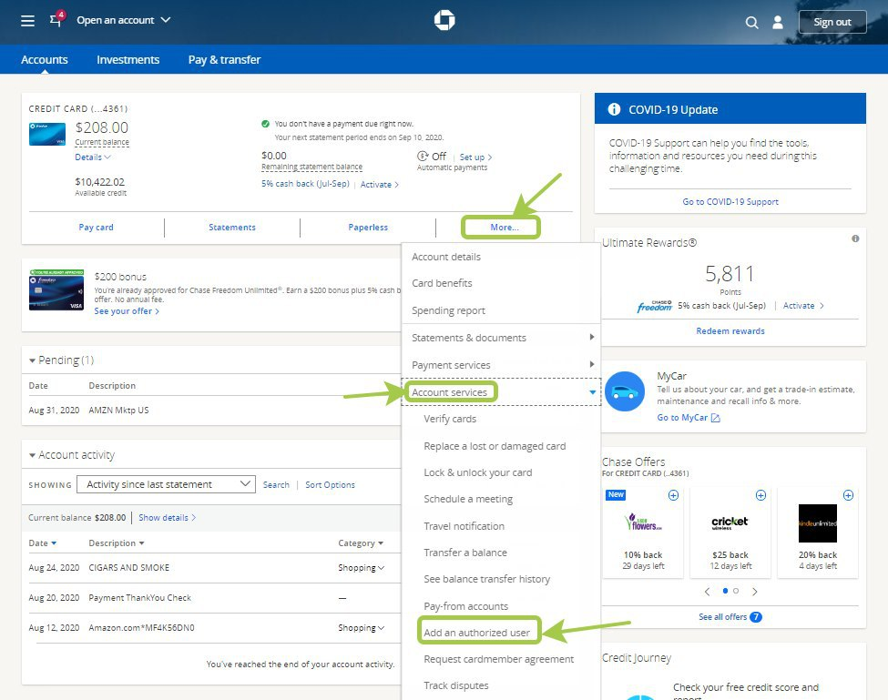Open the Category column filter
Screen dimensions: 888x700
[x=361, y=543]
